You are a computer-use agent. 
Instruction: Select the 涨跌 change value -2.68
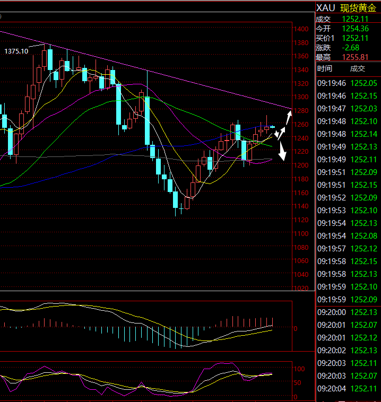pos(350,48)
